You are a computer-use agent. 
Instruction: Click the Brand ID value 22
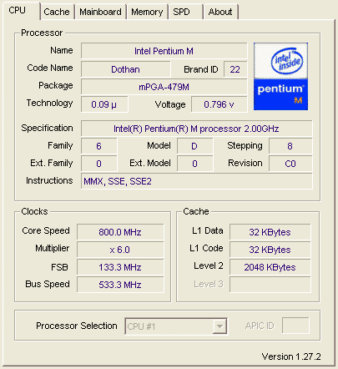click(x=235, y=69)
